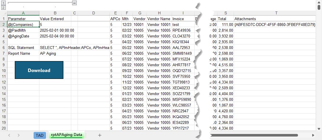
Task: Select the AP Aging value cell
Action: [x=55, y=53]
